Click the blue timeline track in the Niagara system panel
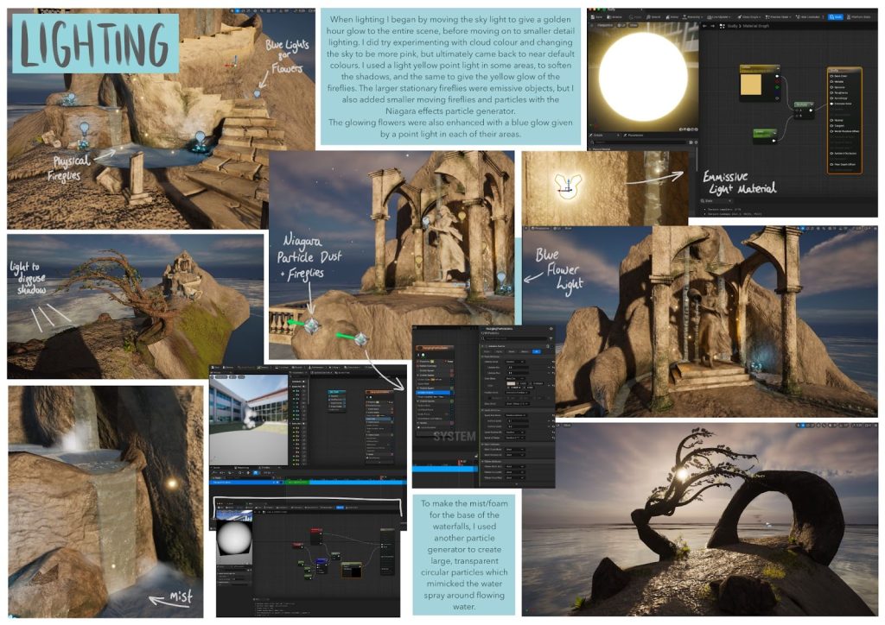Viewport: 885px width, 625px height. pos(445,469)
